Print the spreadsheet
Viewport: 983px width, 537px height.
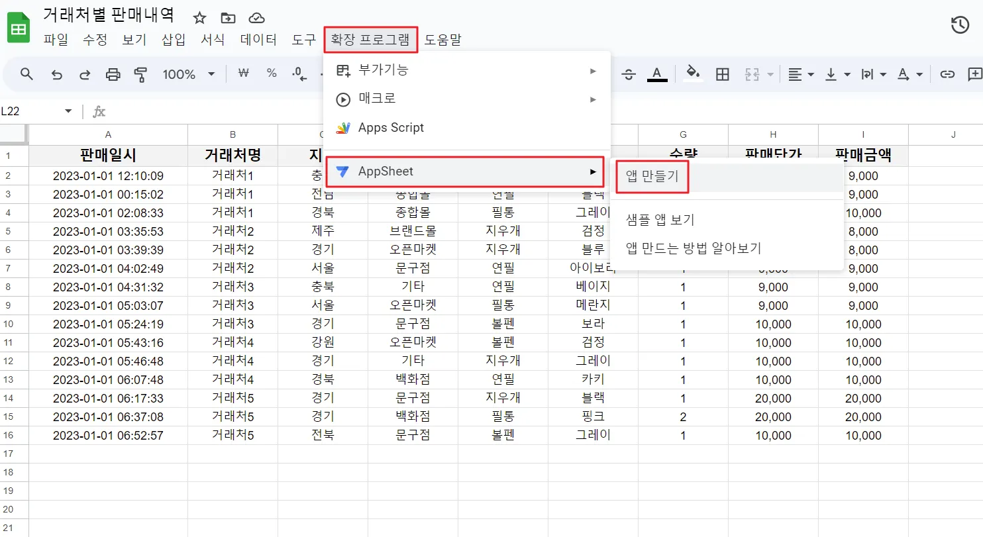click(113, 74)
